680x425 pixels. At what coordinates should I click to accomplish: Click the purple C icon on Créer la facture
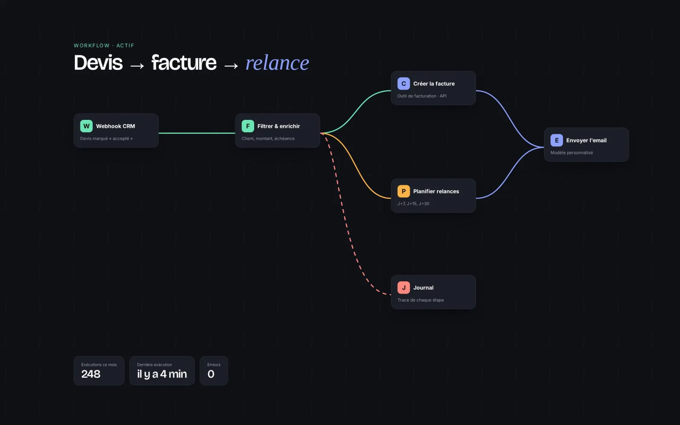coord(404,84)
